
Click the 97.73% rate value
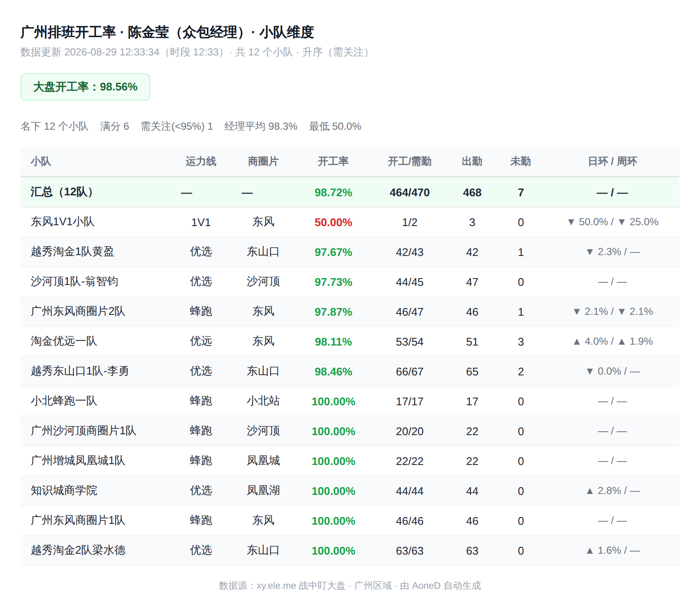[333, 282]
